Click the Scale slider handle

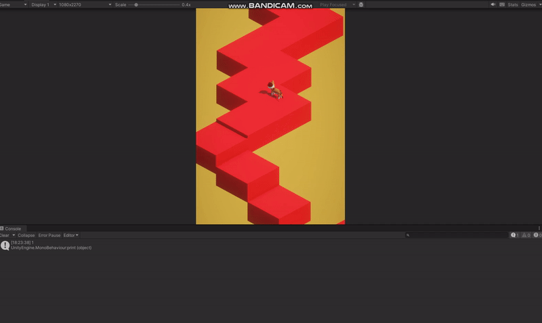point(136,5)
